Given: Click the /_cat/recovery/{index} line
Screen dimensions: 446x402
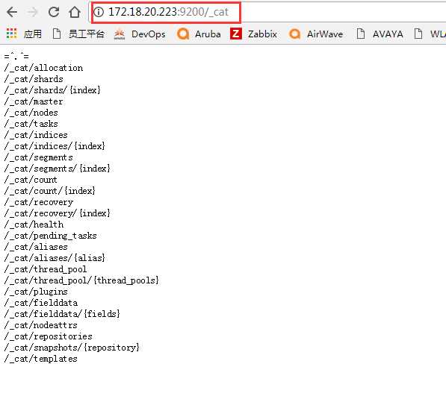Looking at the screenshot, I should 58,213.
